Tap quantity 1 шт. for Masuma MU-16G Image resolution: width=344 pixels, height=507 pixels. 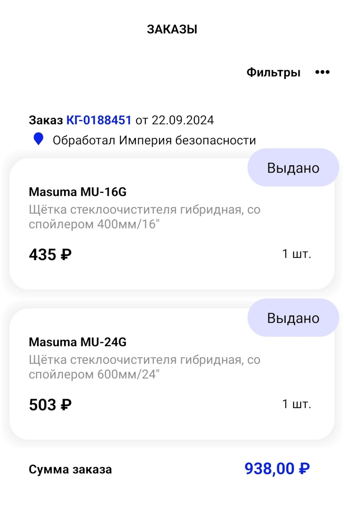(296, 254)
